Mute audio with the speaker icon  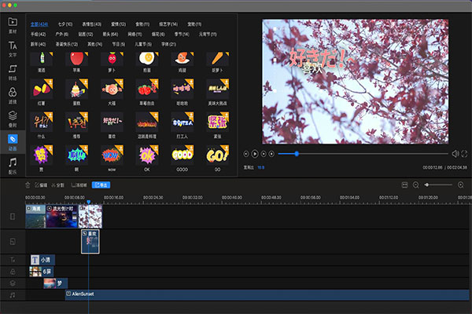pos(455,154)
